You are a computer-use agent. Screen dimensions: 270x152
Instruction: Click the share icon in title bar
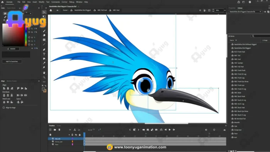(x=239, y=2)
